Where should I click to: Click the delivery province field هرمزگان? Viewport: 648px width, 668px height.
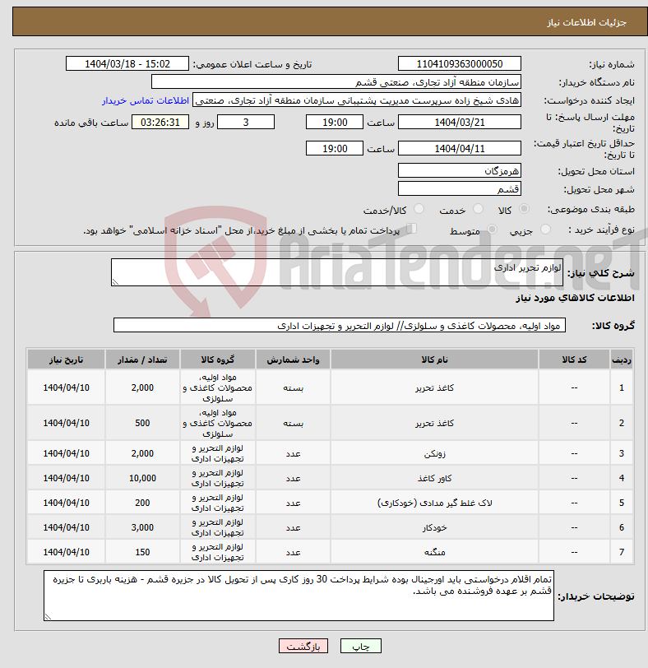coord(460,171)
